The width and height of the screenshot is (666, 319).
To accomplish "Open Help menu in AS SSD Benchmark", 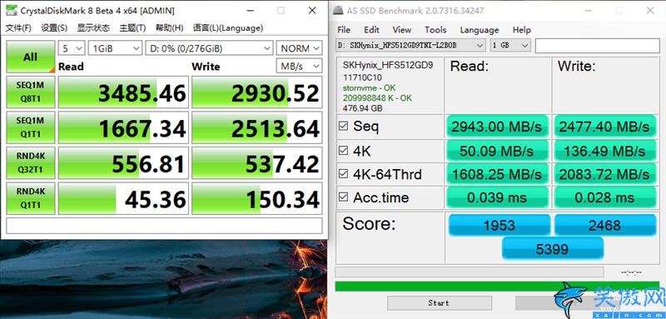I will pos(522,30).
